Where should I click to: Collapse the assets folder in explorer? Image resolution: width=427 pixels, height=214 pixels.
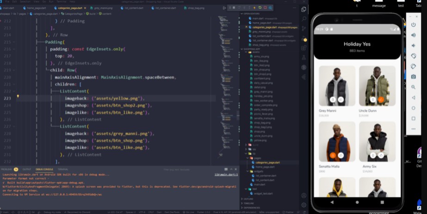click(x=246, y=52)
